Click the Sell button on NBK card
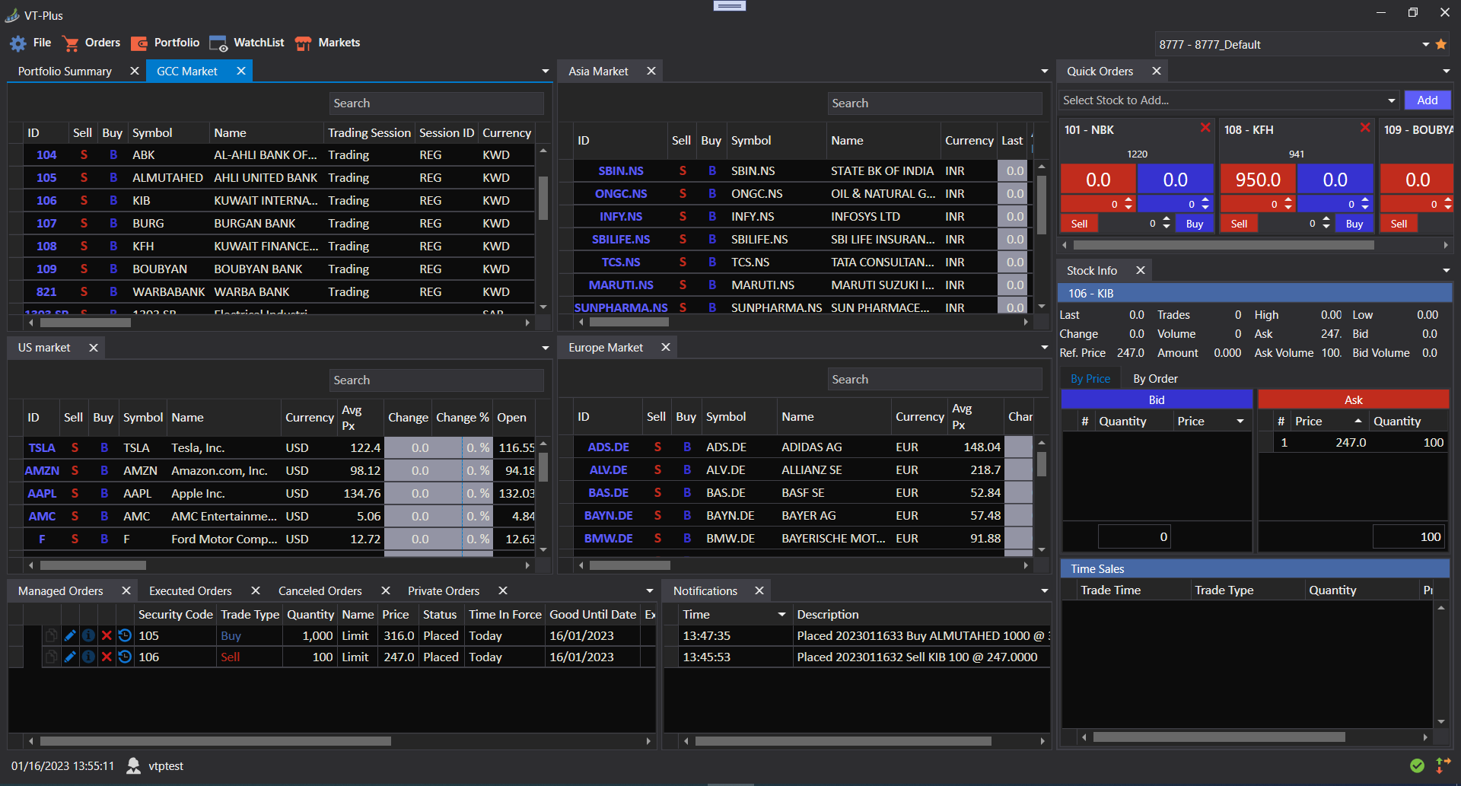 coord(1079,224)
